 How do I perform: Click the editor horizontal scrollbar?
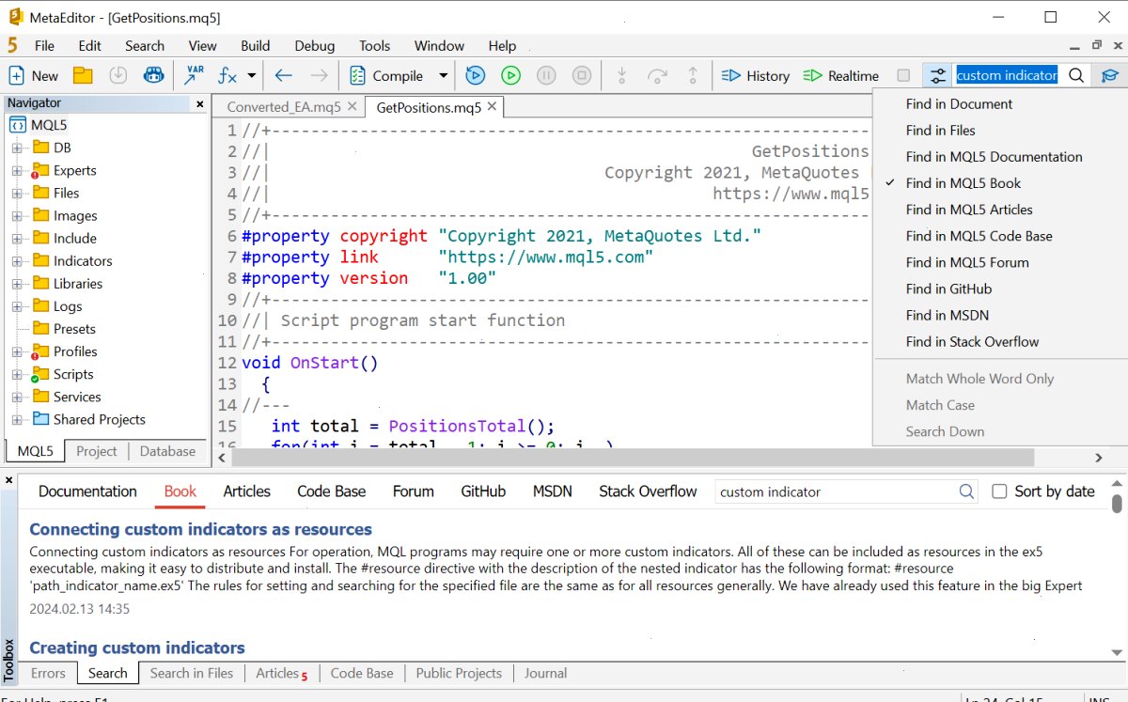click(633, 458)
